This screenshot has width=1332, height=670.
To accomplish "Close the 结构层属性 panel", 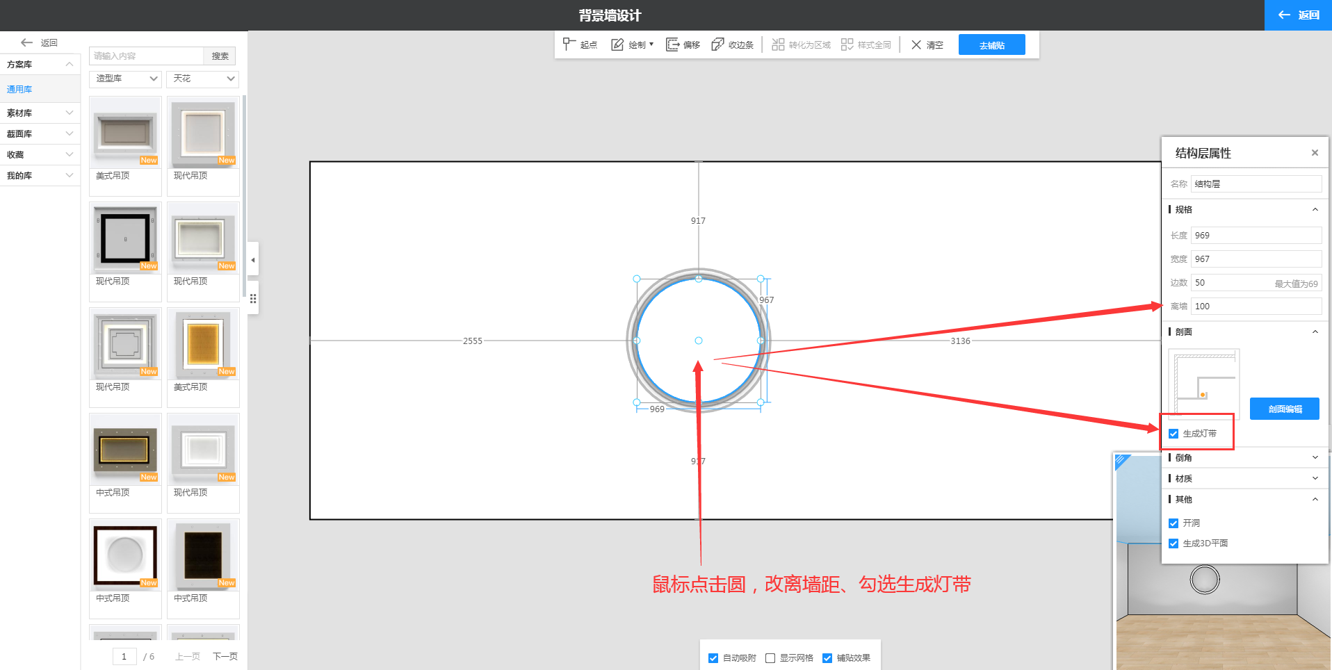I will (x=1315, y=153).
